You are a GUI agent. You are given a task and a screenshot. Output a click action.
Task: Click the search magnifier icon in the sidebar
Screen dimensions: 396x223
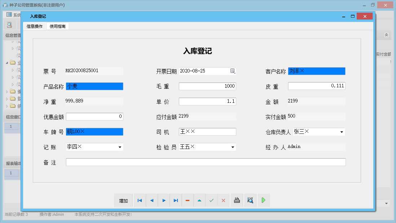9,24
